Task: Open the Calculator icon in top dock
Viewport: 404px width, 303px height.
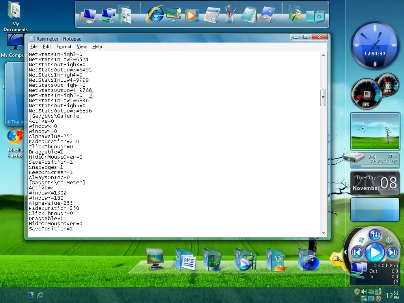Action: [x=211, y=15]
